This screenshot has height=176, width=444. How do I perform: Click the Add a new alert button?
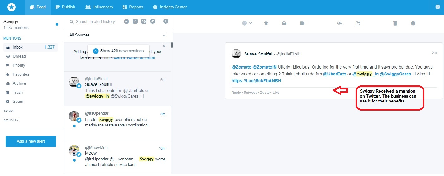pyautogui.click(x=31, y=141)
